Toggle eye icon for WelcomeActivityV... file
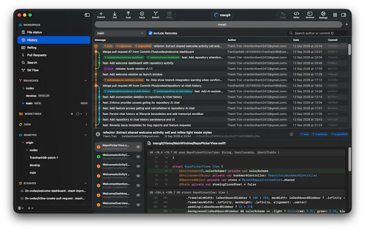 138,176
